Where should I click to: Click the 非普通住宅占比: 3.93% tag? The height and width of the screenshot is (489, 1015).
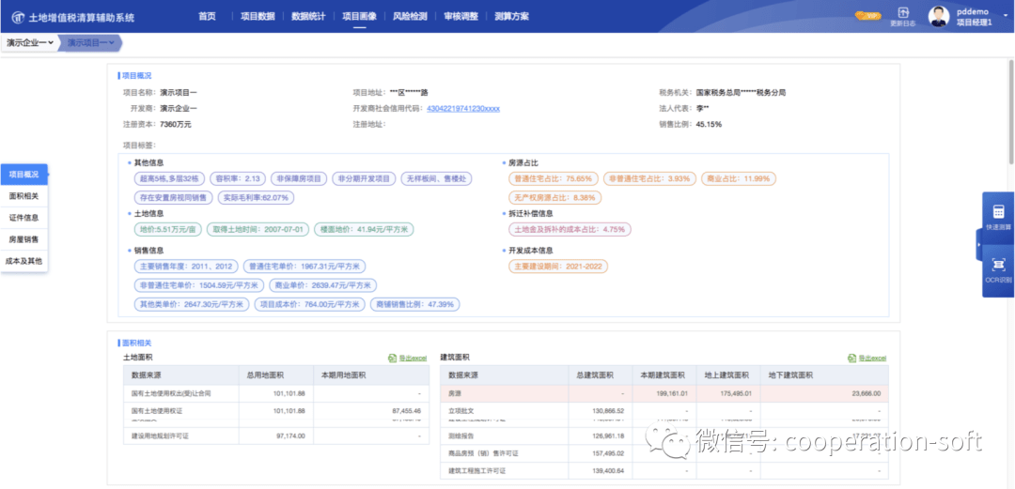[649, 178]
